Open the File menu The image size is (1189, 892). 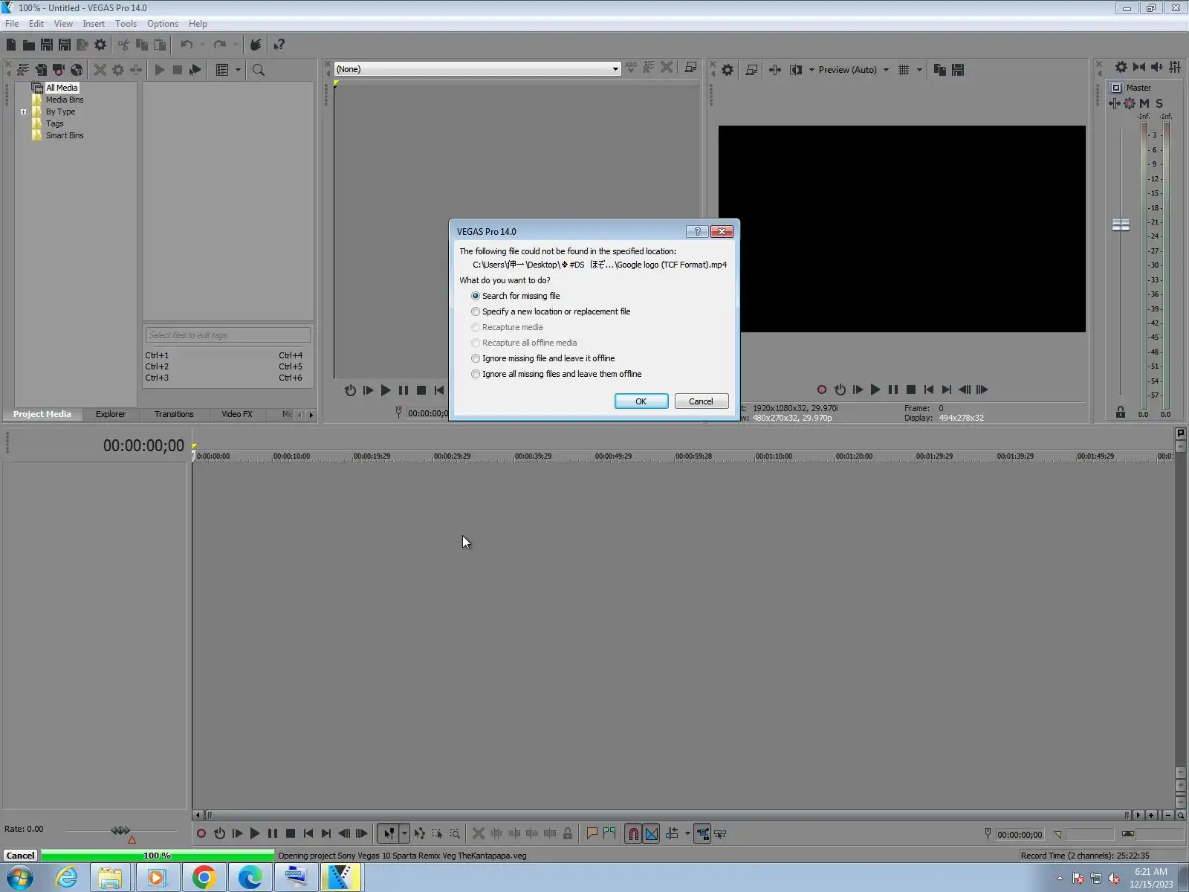coord(12,24)
